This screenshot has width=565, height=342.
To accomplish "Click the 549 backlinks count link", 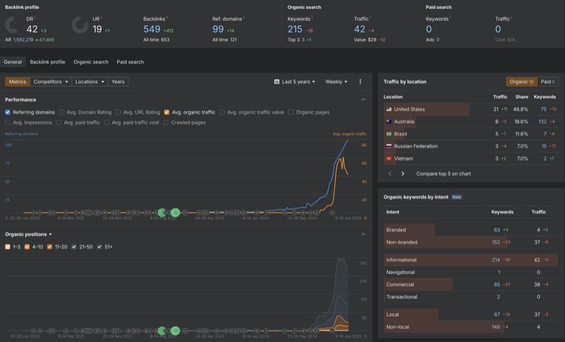I will tap(152, 29).
